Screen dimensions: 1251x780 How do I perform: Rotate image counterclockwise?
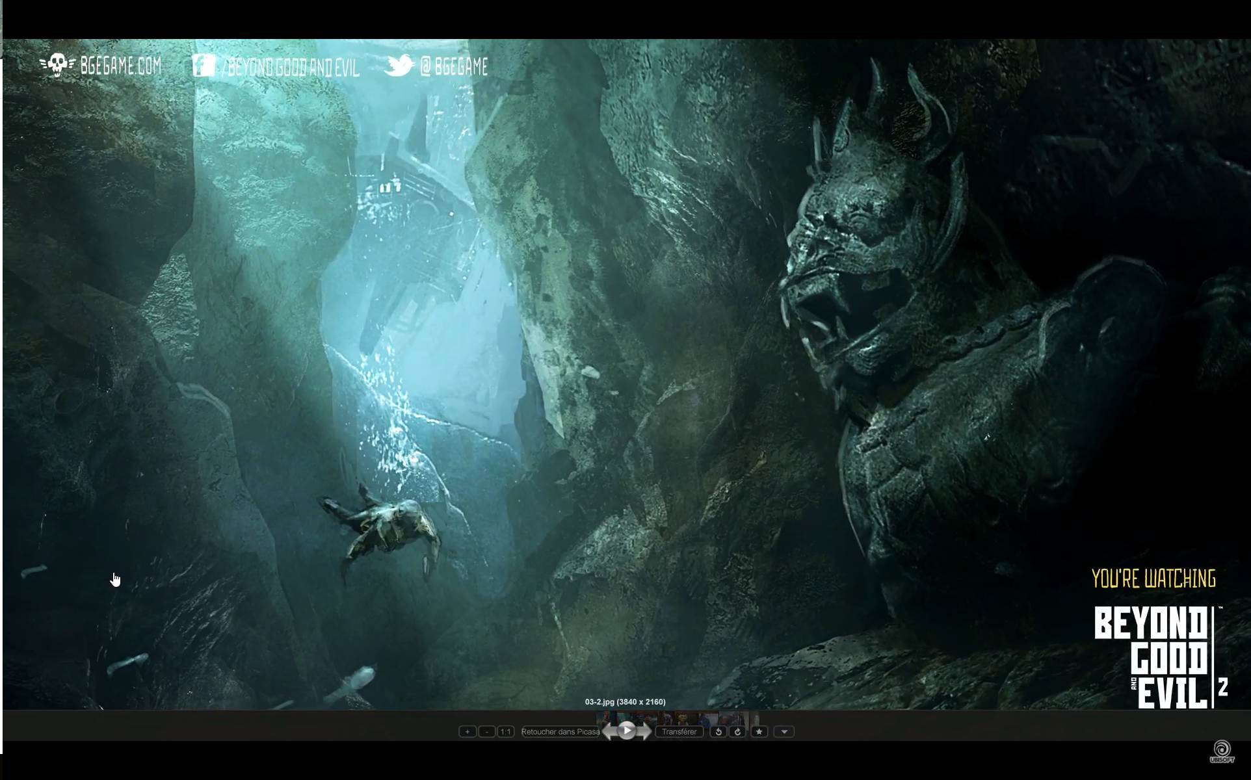click(x=718, y=731)
